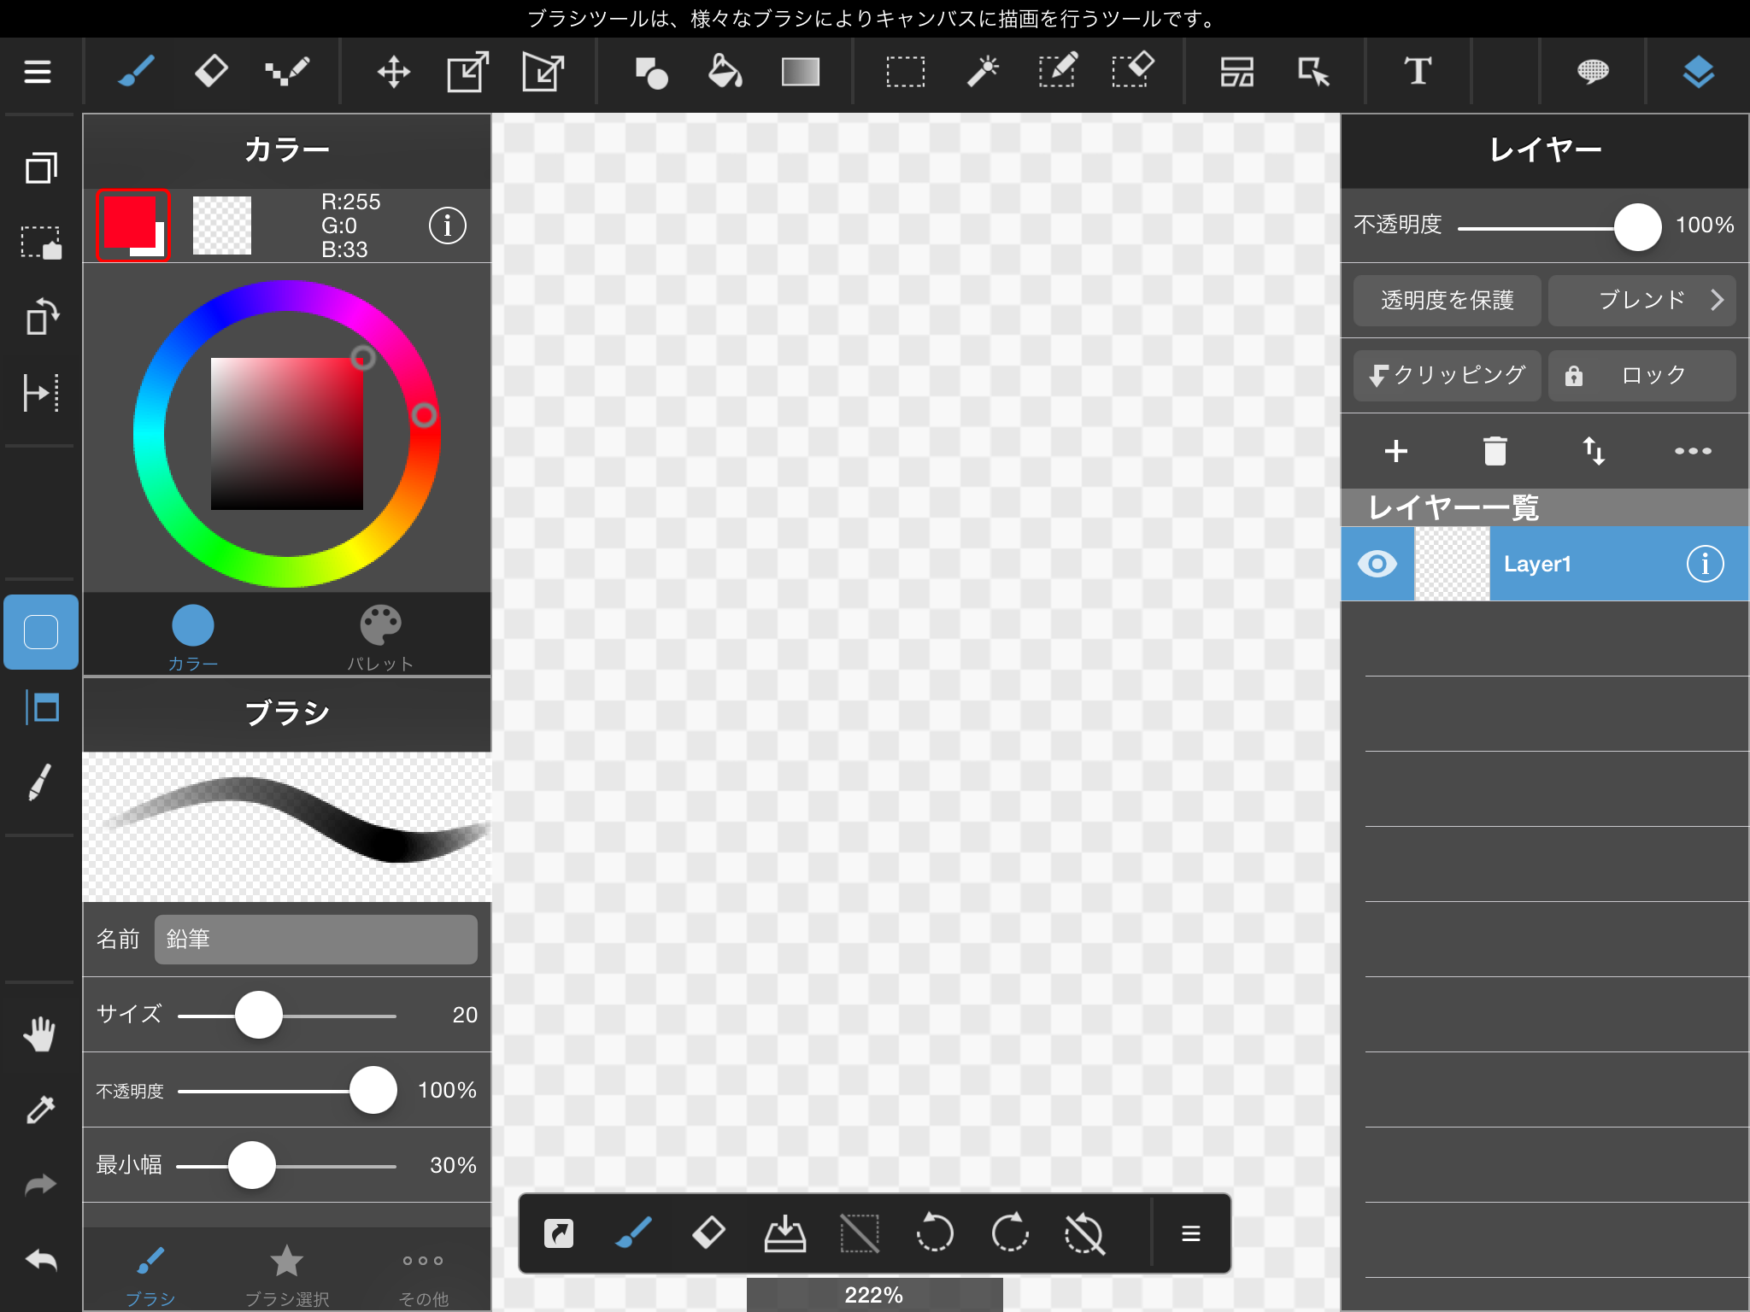Select the Magic wand selection tool
Image resolution: width=1750 pixels, height=1312 pixels.
(984, 72)
